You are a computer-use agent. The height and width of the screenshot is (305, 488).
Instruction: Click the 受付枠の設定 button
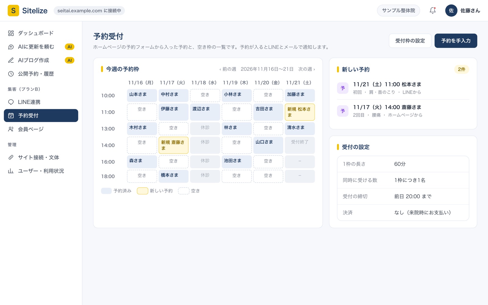(x=410, y=41)
